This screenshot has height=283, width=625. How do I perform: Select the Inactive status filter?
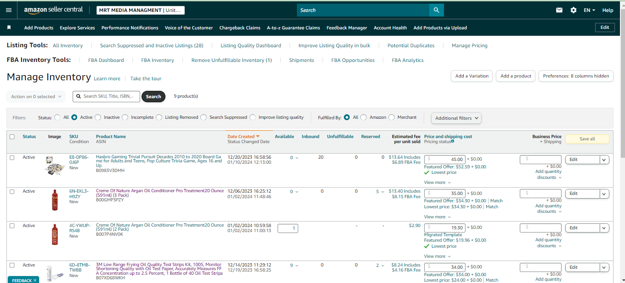pos(98,117)
